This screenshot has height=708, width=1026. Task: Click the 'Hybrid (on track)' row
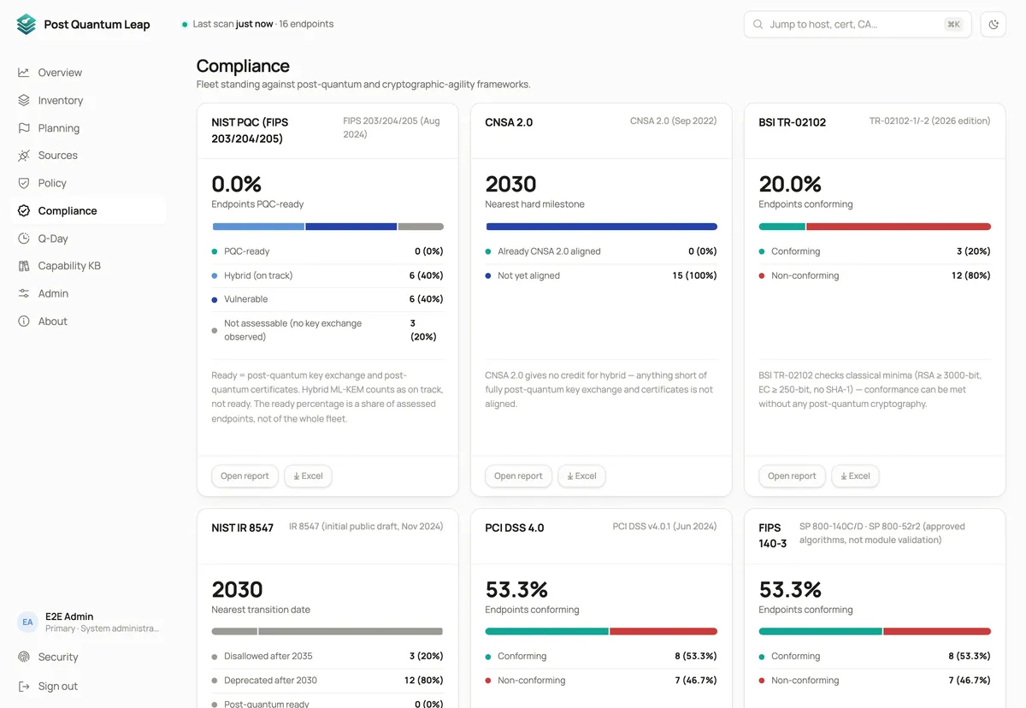pos(327,275)
